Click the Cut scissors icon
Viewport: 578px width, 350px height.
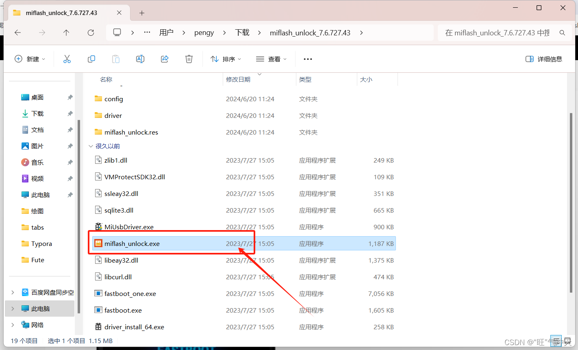click(67, 59)
